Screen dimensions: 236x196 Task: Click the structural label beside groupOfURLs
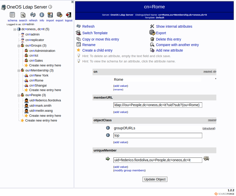tap(209, 128)
